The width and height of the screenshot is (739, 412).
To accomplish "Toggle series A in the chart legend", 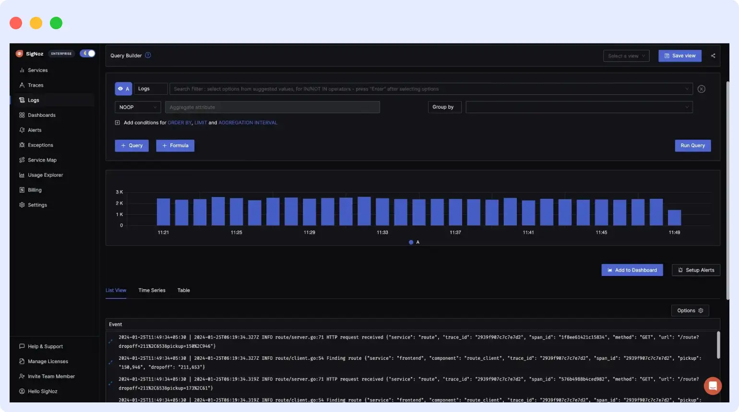I will pos(414,242).
